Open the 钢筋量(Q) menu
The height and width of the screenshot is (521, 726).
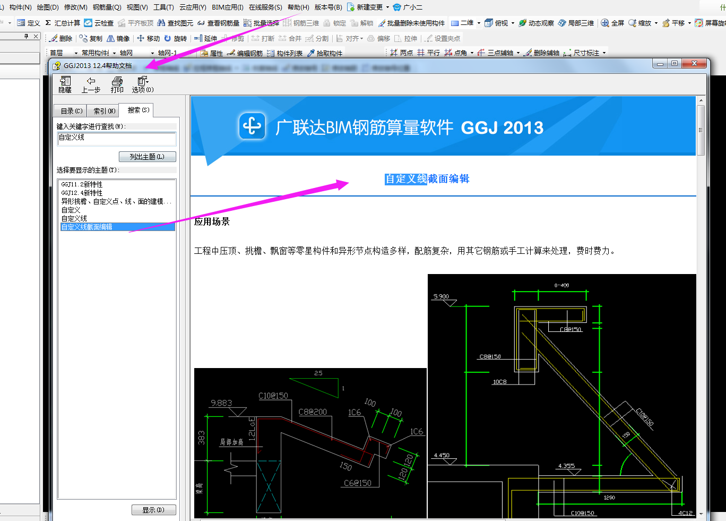pyautogui.click(x=107, y=7)
